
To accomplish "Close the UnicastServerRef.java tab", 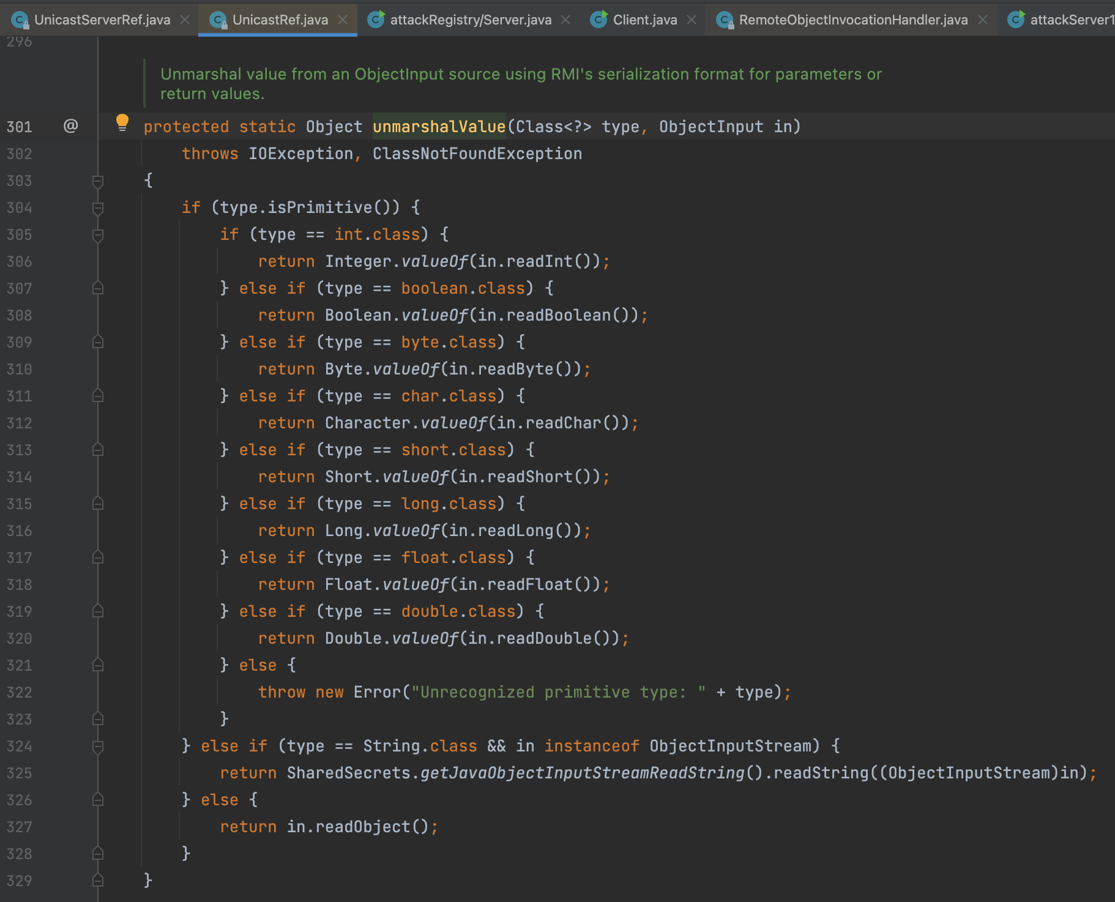I will (185, 20).
